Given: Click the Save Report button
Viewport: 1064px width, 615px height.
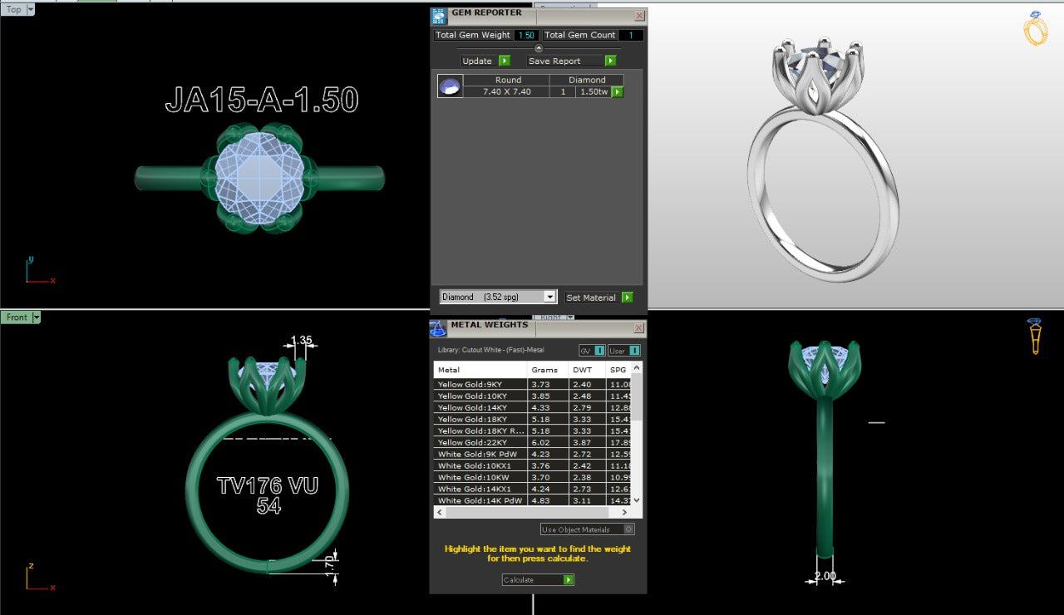Looking at the screenshot, I should click(572, 61).
